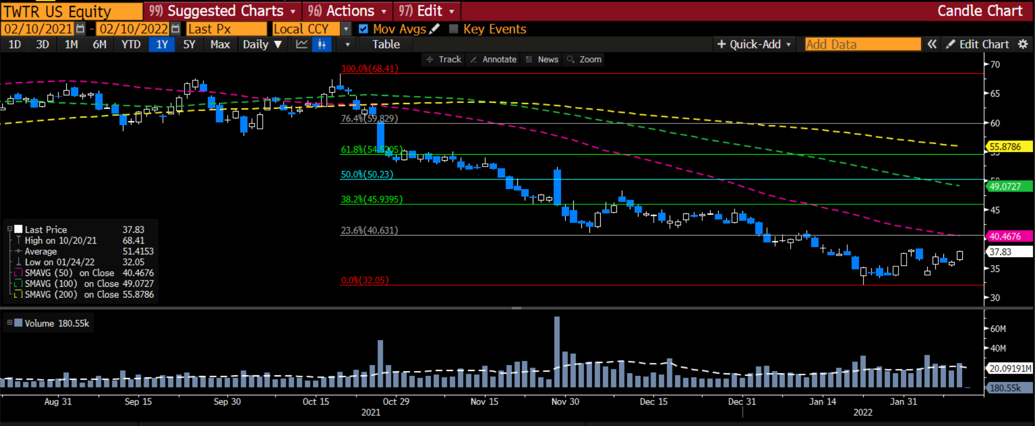Switch to line chart type
This screenshot has height=426, width=1035.
[x=301, y=44]
